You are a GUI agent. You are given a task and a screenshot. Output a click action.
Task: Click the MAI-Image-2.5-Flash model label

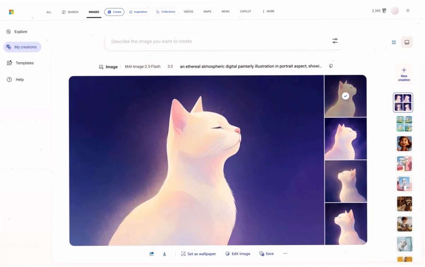click(x=143, y=67)
